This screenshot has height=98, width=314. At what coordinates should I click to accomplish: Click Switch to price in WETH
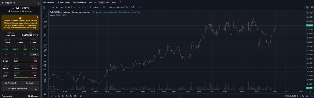point(118,7)
